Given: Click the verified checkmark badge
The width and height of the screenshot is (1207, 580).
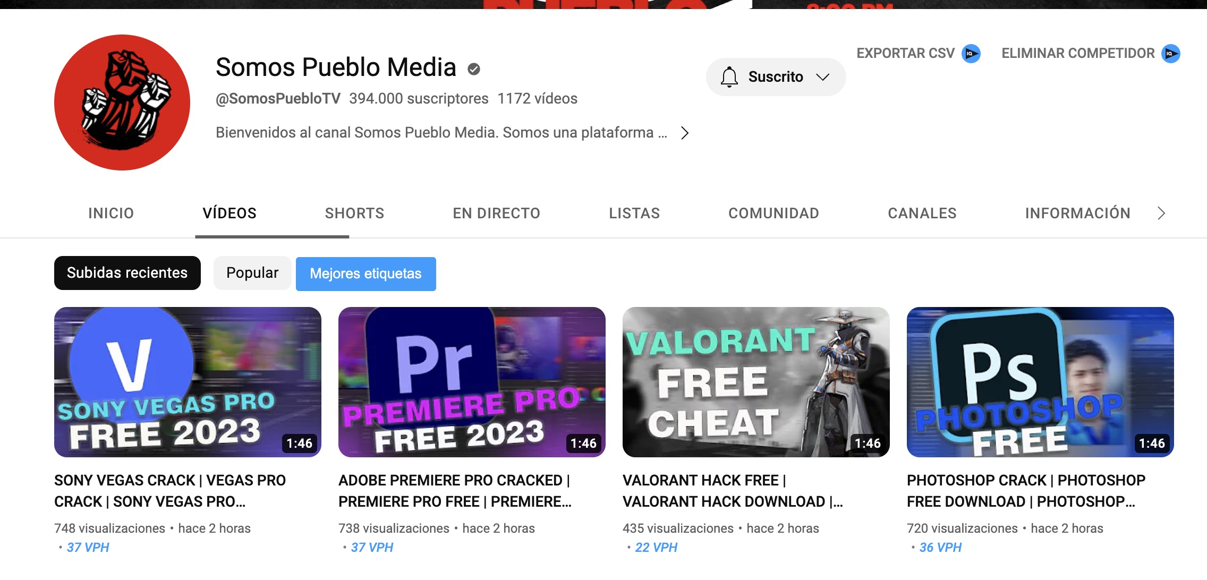Looking at the screenshot, I should [x=474, y=69].
